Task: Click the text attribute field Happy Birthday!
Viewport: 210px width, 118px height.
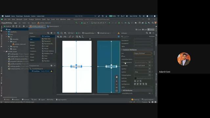Action: pos(142,53)
